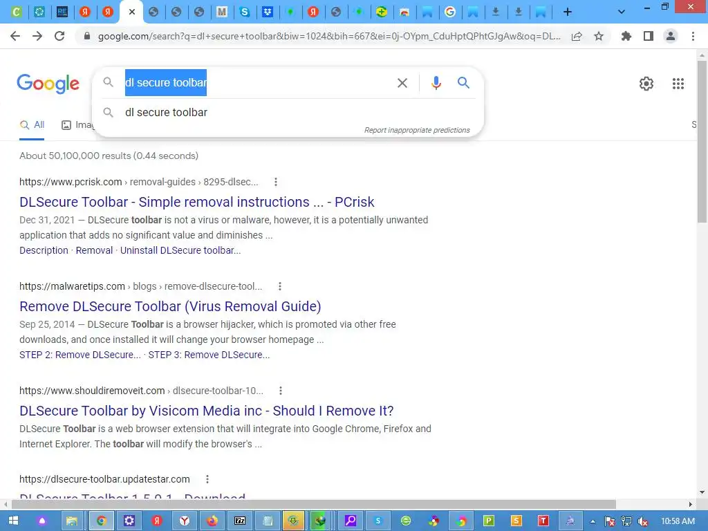Screen dimensions: 708x531
Task: Open the Chrome extensions puzzle icon
Action: (x=626, y=36)
